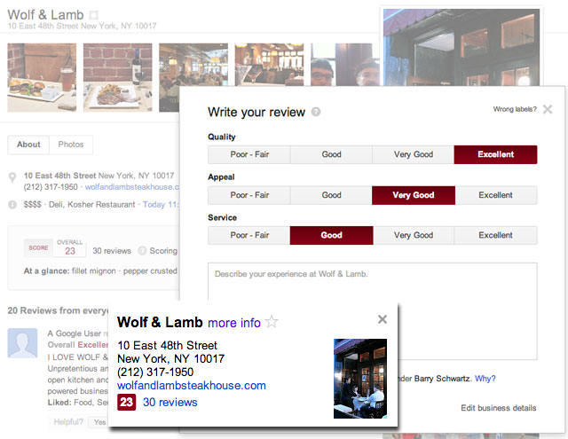This screenshot has width=568, height=439.
Task: Open the 30 reviews link in popup
Action: [x=170, y=402]
